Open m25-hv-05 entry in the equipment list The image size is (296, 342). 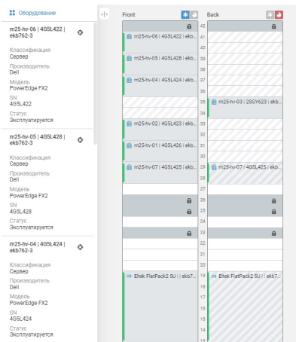(37, 140)
